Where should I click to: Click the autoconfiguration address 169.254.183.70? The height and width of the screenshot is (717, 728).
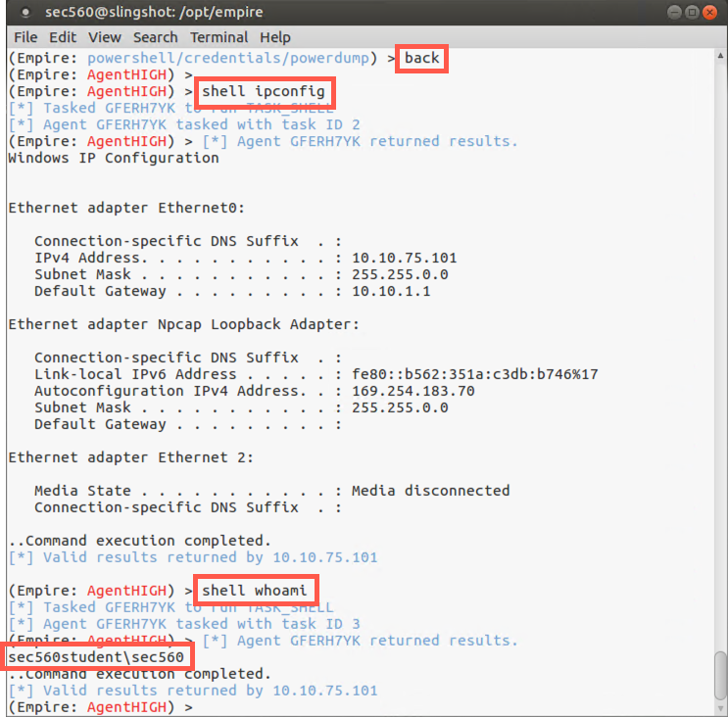point(413,391)
